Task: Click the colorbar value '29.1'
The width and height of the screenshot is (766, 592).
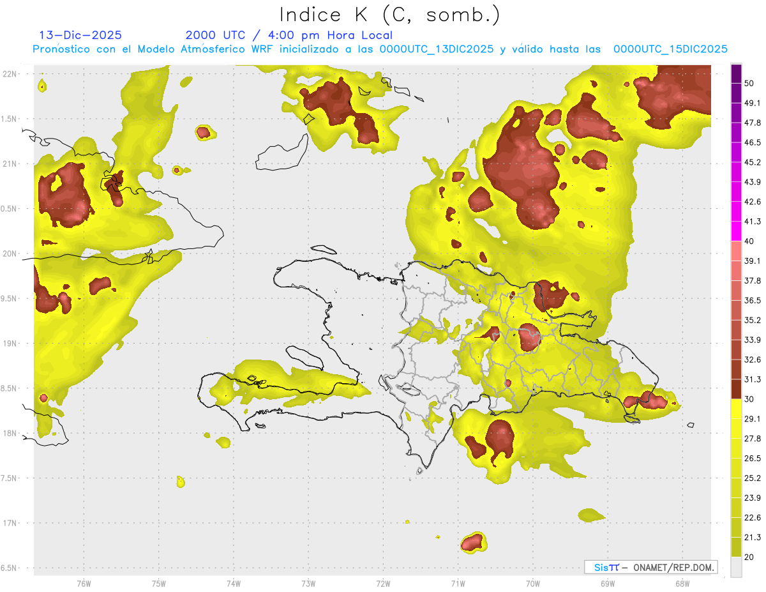Action: [753, 419]
